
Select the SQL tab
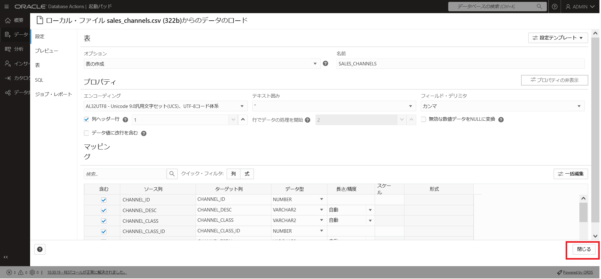tap(39, 80)
